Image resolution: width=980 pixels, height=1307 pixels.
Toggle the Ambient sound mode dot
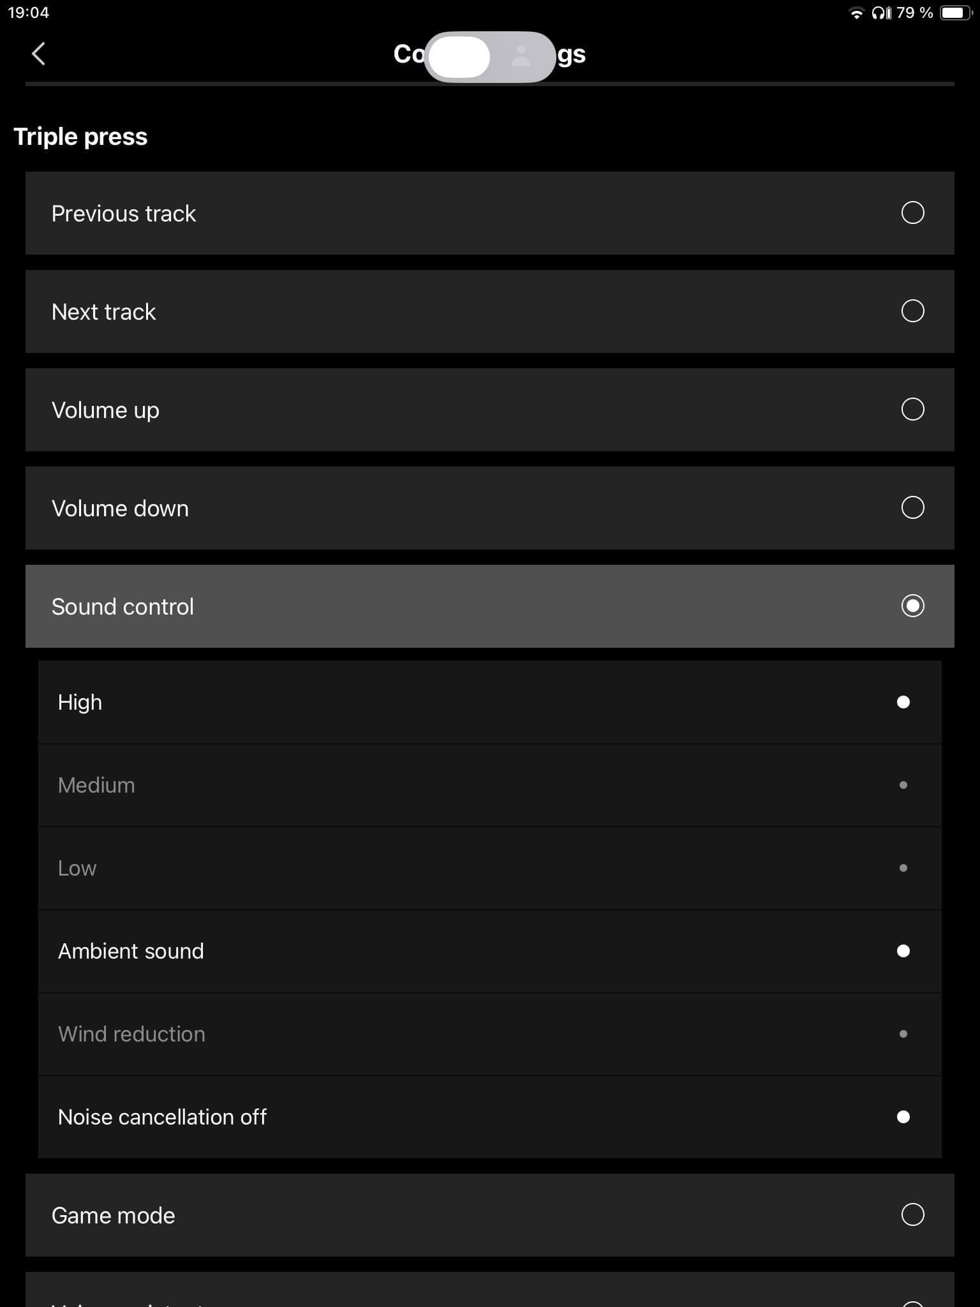coord(903,951)
